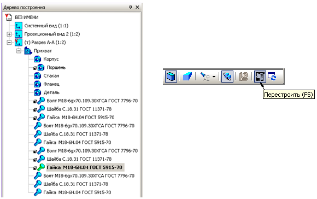Click the window refresh icon with blue arrows
This screenshot has height=199, width=317.
[272, 77]
